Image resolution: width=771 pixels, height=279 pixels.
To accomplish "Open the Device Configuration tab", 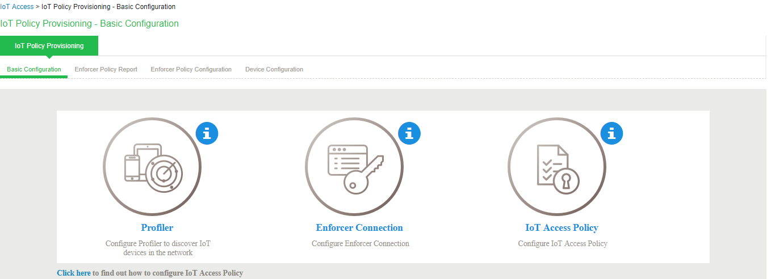I will click(274, 69).
